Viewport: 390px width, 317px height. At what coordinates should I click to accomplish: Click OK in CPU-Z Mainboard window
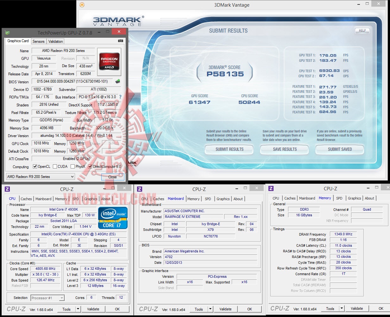249,309
